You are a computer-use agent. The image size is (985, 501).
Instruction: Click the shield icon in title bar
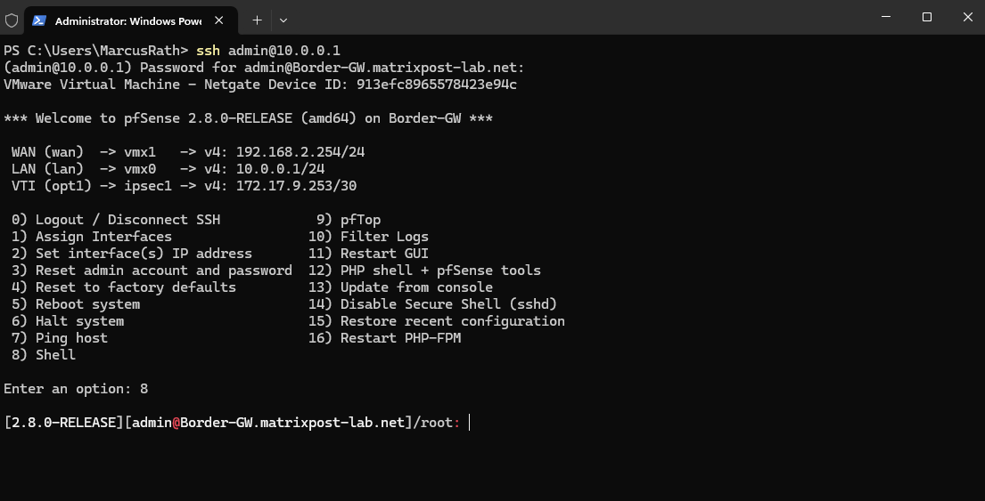(x=12, y=20)
